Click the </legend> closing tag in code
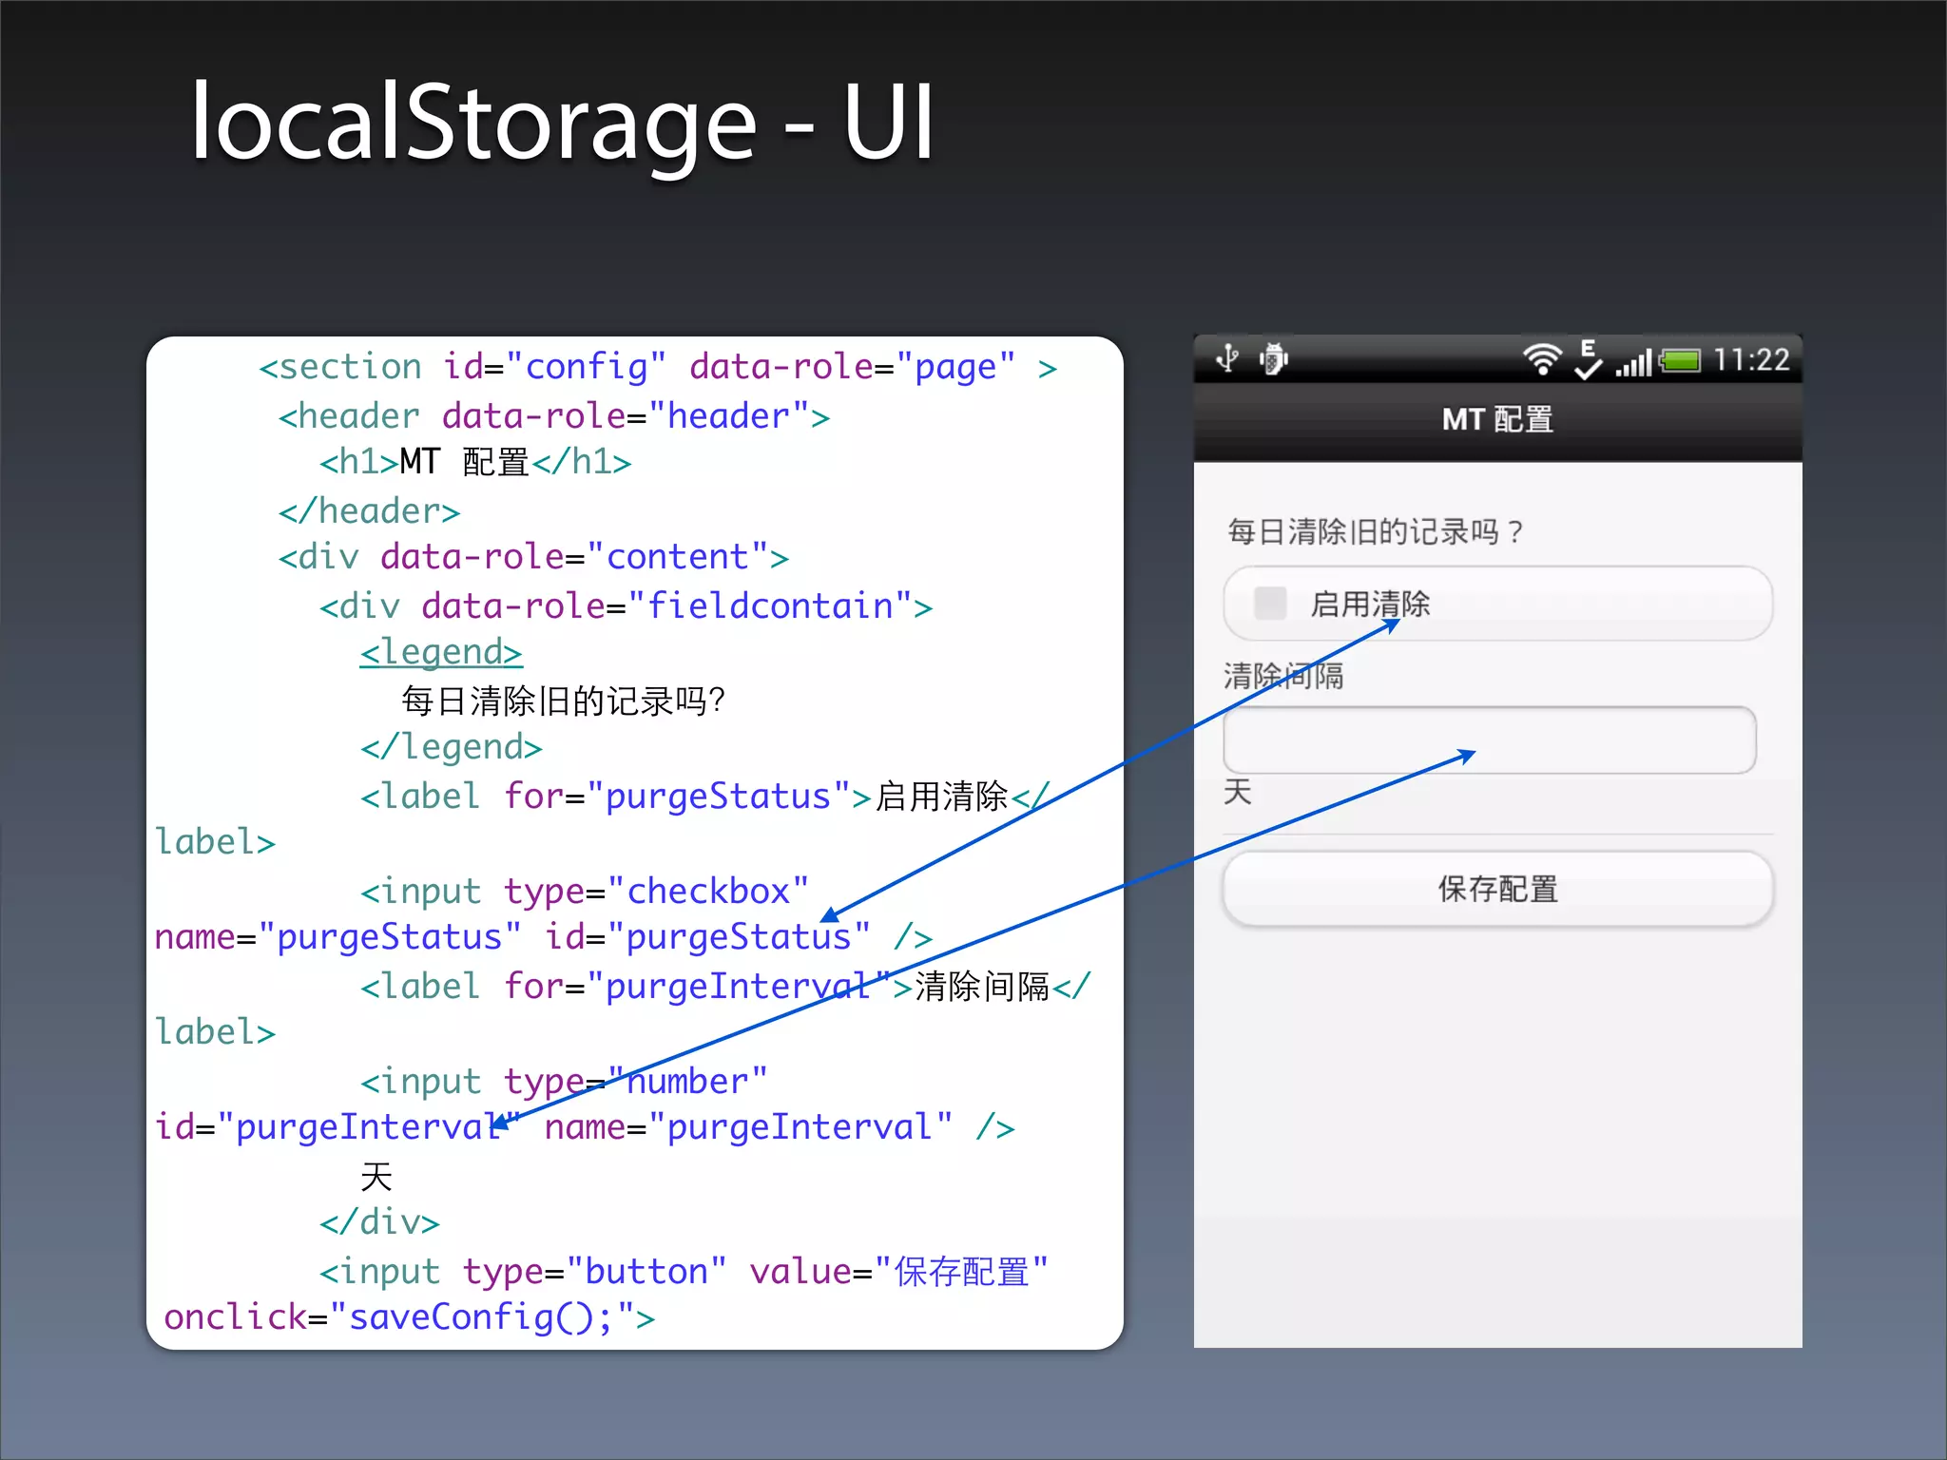1947x1460 pixels. (x=451, y=747)
